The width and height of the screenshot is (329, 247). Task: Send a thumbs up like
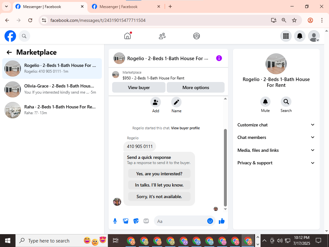pos(222,221)
